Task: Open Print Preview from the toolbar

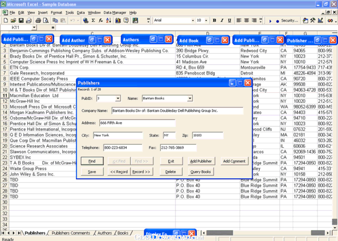Action: 46,21
